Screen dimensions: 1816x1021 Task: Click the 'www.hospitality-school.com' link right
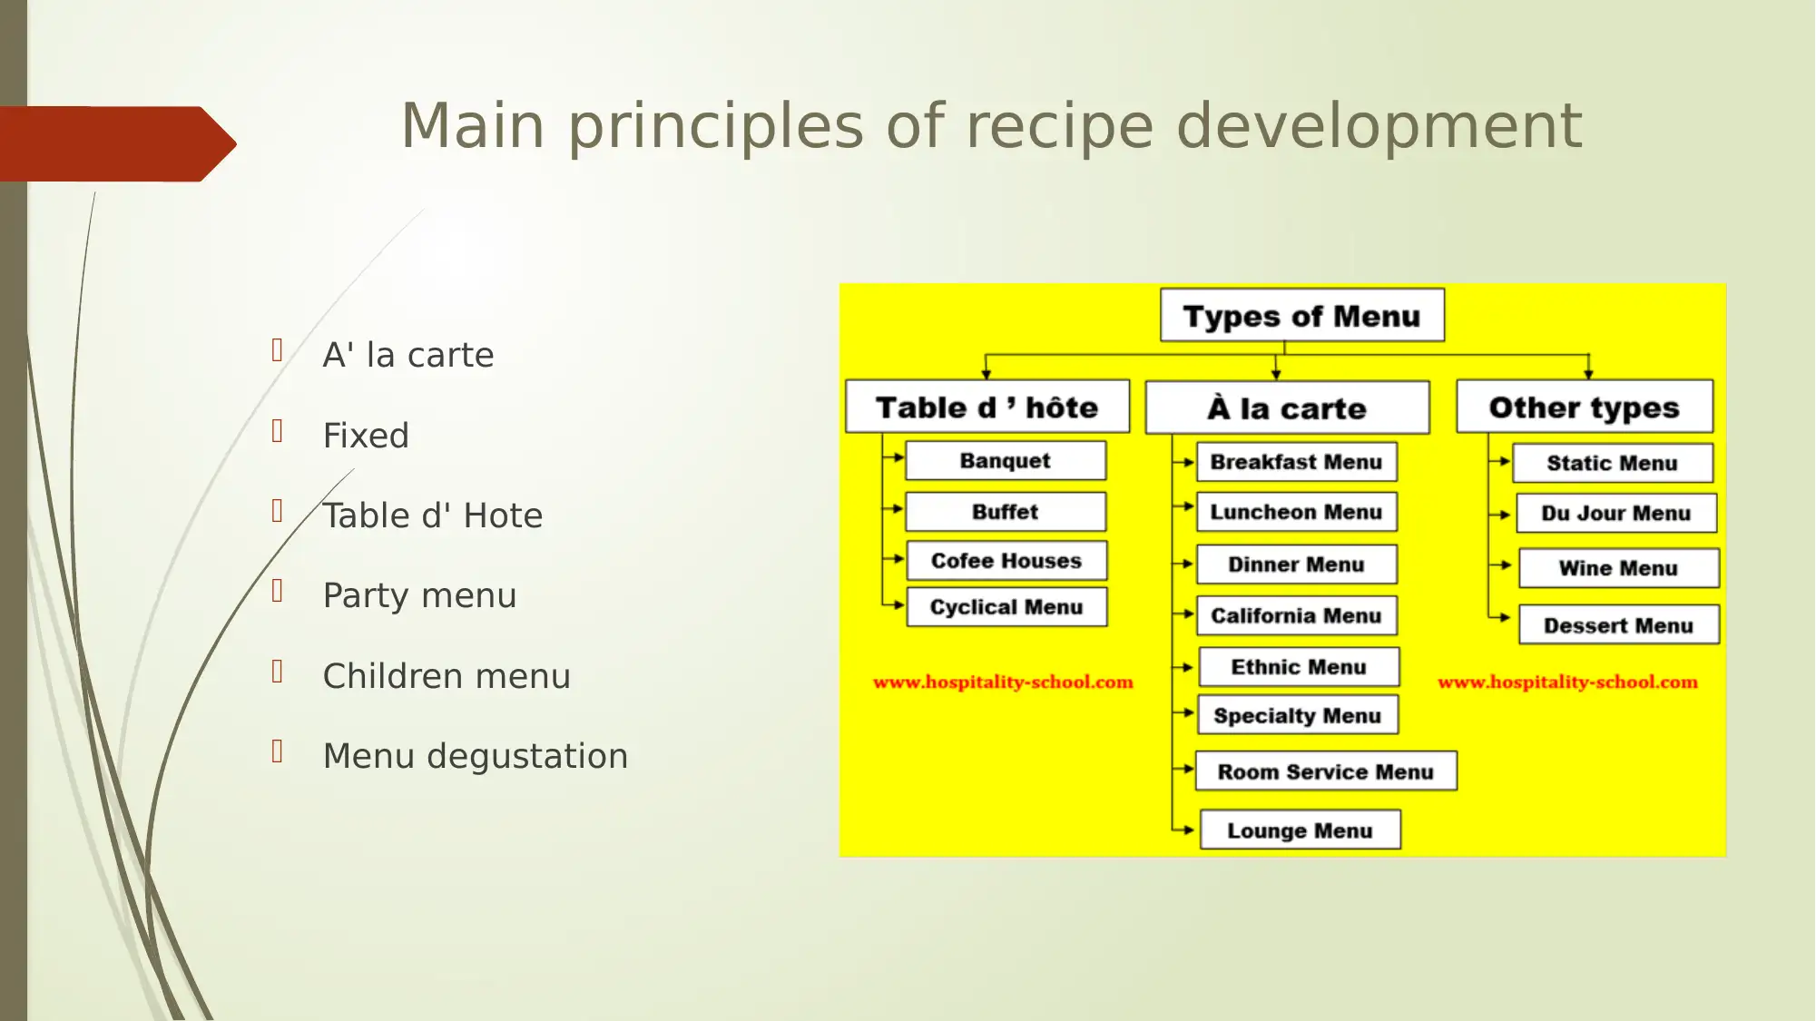point(1570,681)
